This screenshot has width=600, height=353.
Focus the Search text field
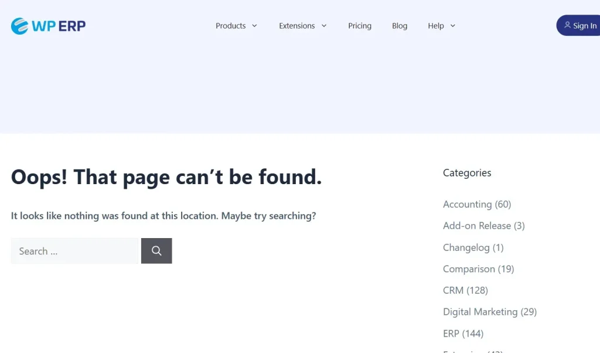pyautogui.click(x=74, y=251)
